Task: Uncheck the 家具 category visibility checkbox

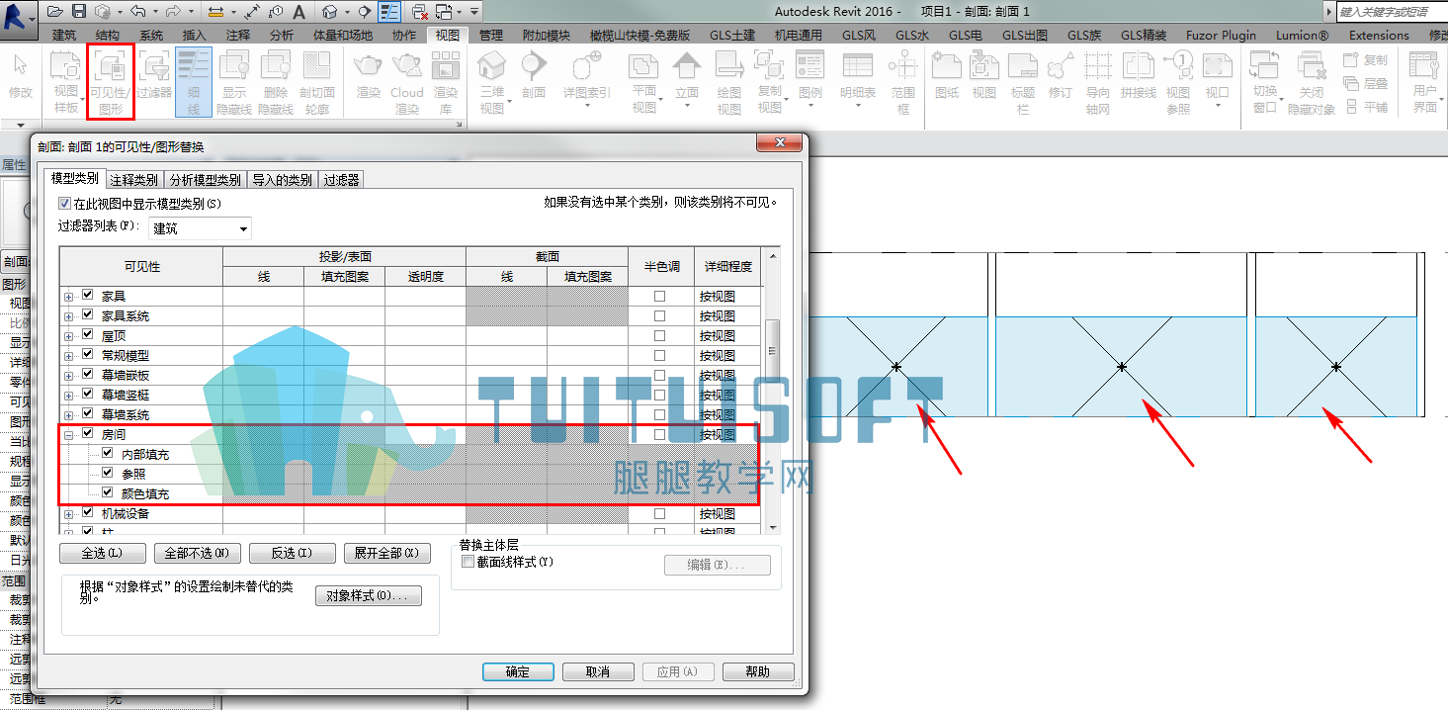Action: coord(88,296)
